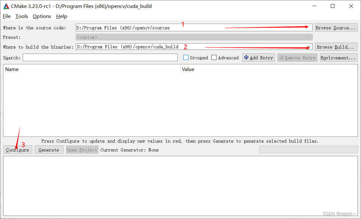
Task: Click Add Entry button
Action: coord(258,57)
